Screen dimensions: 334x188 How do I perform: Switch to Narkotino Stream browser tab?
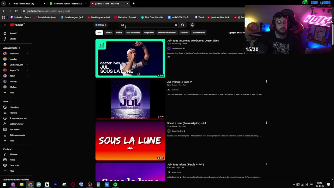coord(68,4)
